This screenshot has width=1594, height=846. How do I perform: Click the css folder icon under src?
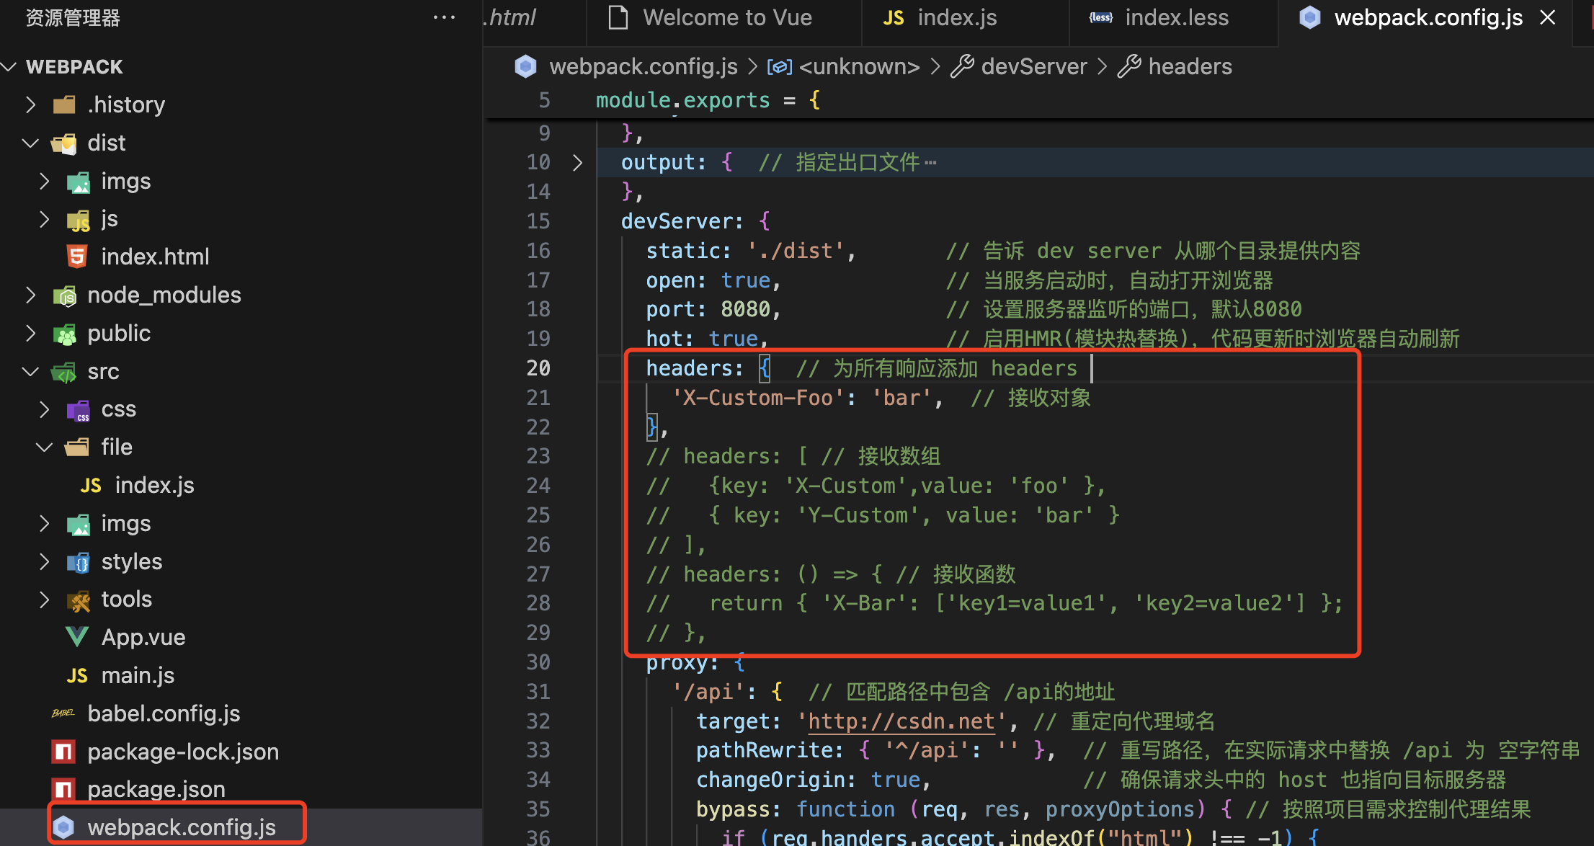click(78, 409)
